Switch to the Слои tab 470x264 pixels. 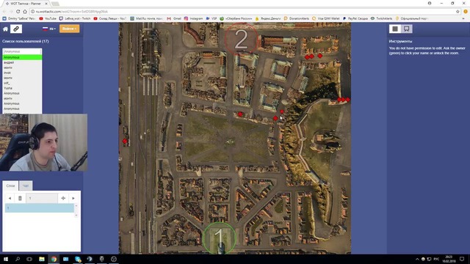[10, 186]
